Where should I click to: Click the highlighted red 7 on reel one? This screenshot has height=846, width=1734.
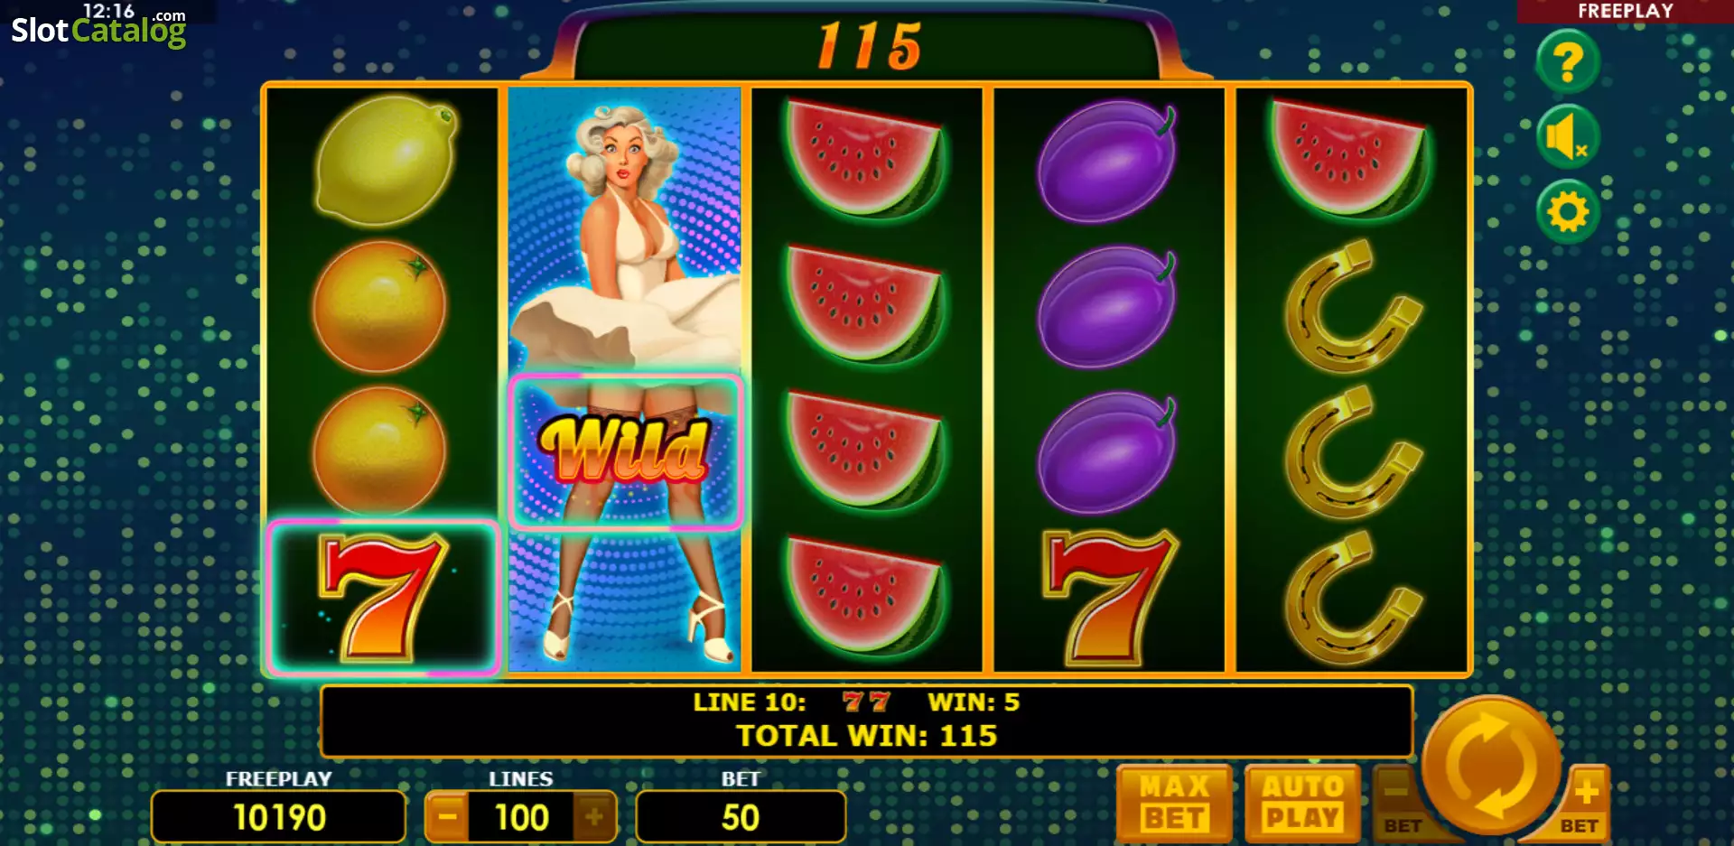[x=383, y=598]
